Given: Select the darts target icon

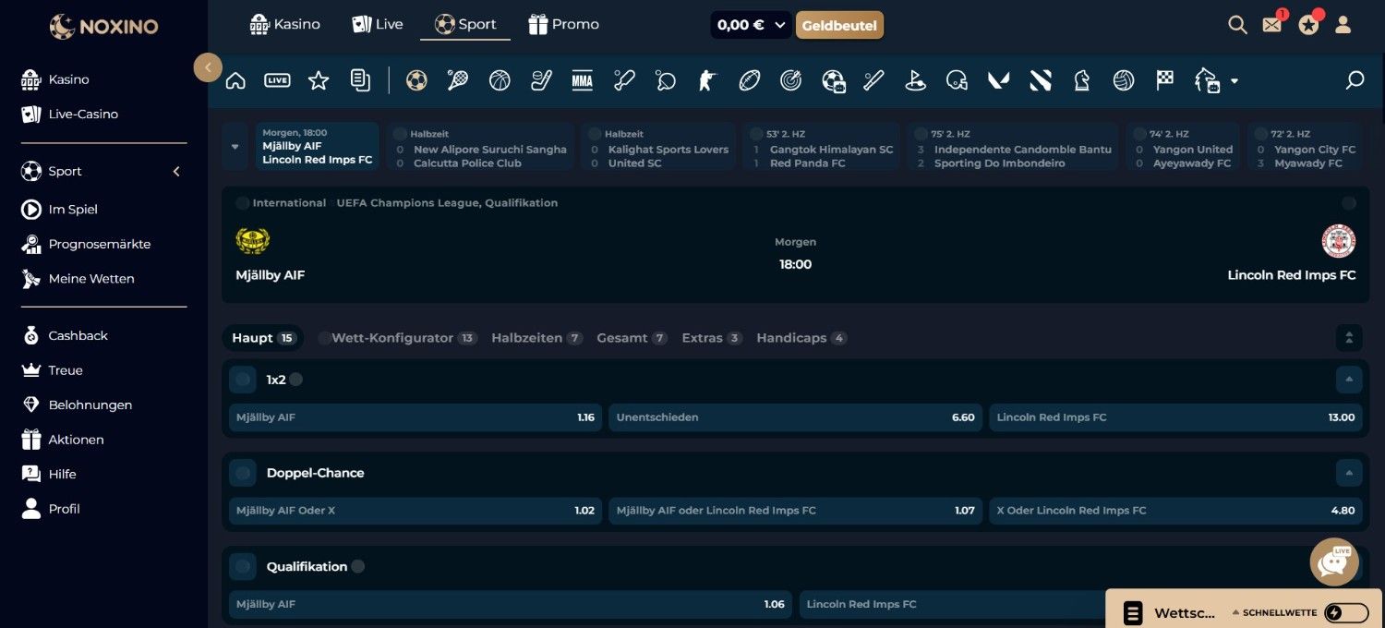Looking at the screenshot, I should pyautogui.click(x=791, y=81).
